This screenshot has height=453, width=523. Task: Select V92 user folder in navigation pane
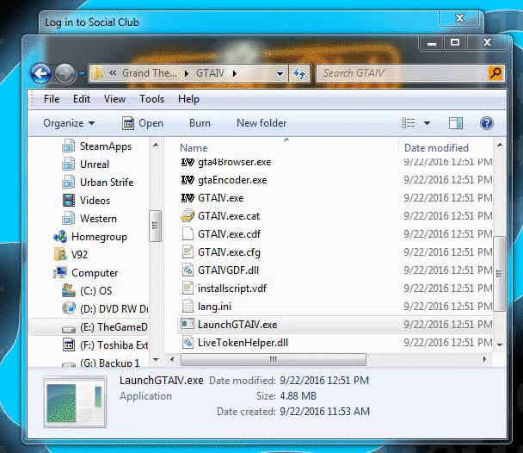(71, 254)
